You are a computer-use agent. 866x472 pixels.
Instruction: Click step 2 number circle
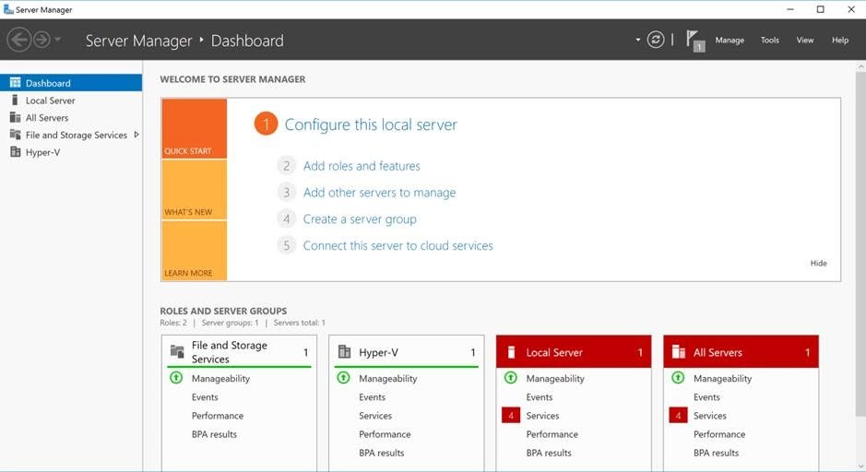pyautogui.click(x=286, y=166)
